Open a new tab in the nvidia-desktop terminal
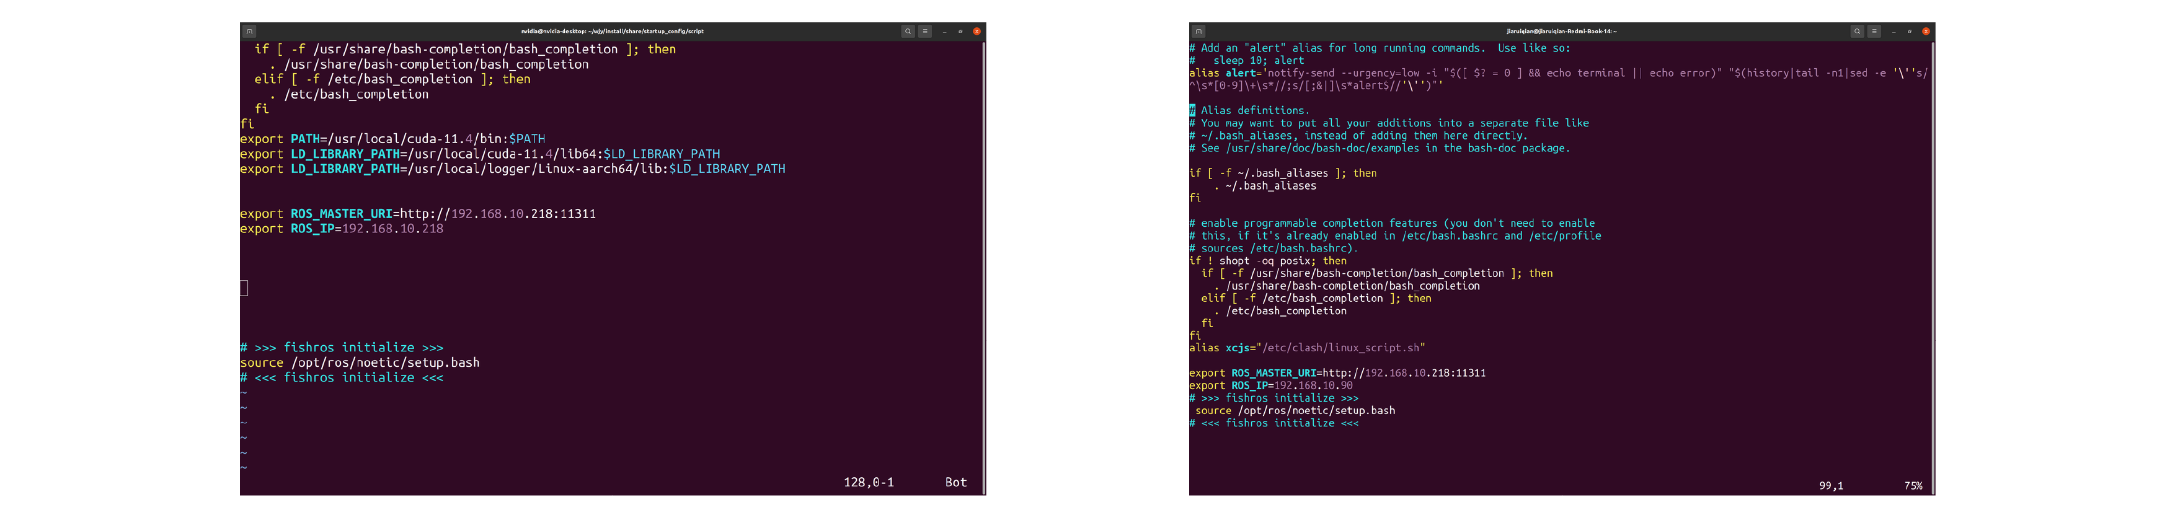The image size is (2175, 515). [x=249, y=31]
